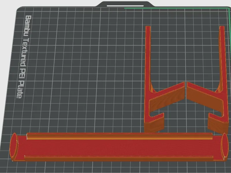Click the left bracket's tall vertical arm
The width and height of the screenshot is (231, 173).
[x=148, y=59]
